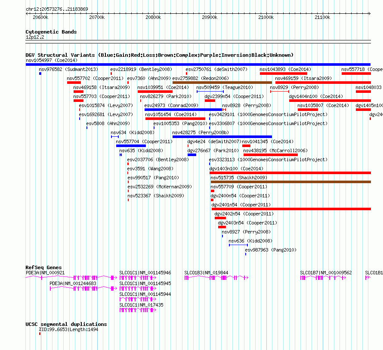Select SLCO1C1|NM_017435 gene transcript
Viewport: 383px width, 350px height.
(x=138, y=310)
